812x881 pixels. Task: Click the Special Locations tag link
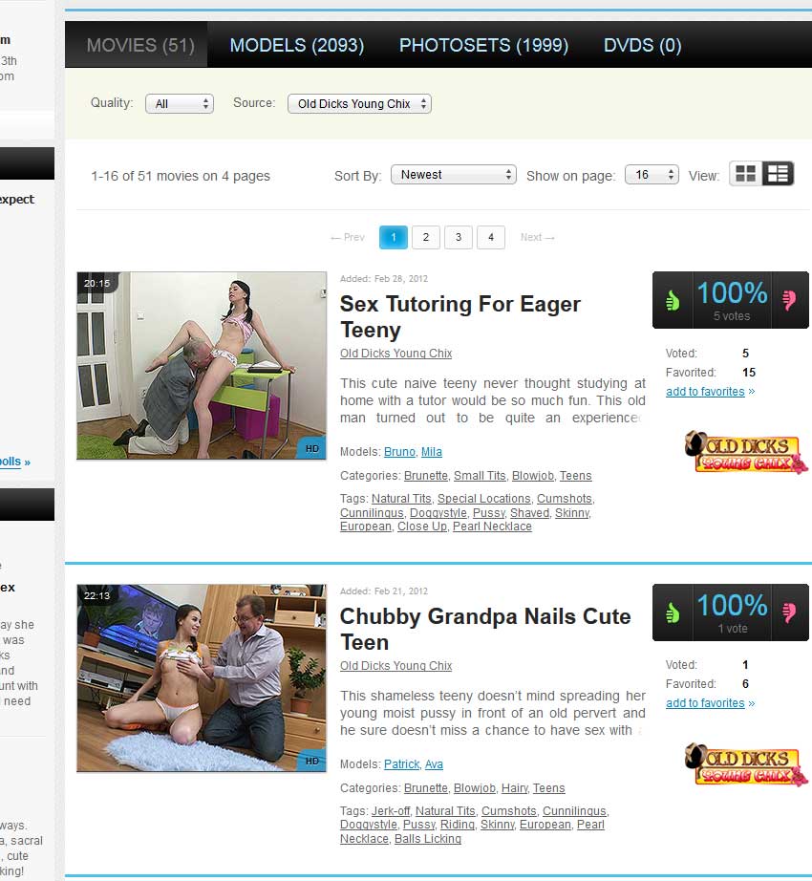[x=484, y=499]
